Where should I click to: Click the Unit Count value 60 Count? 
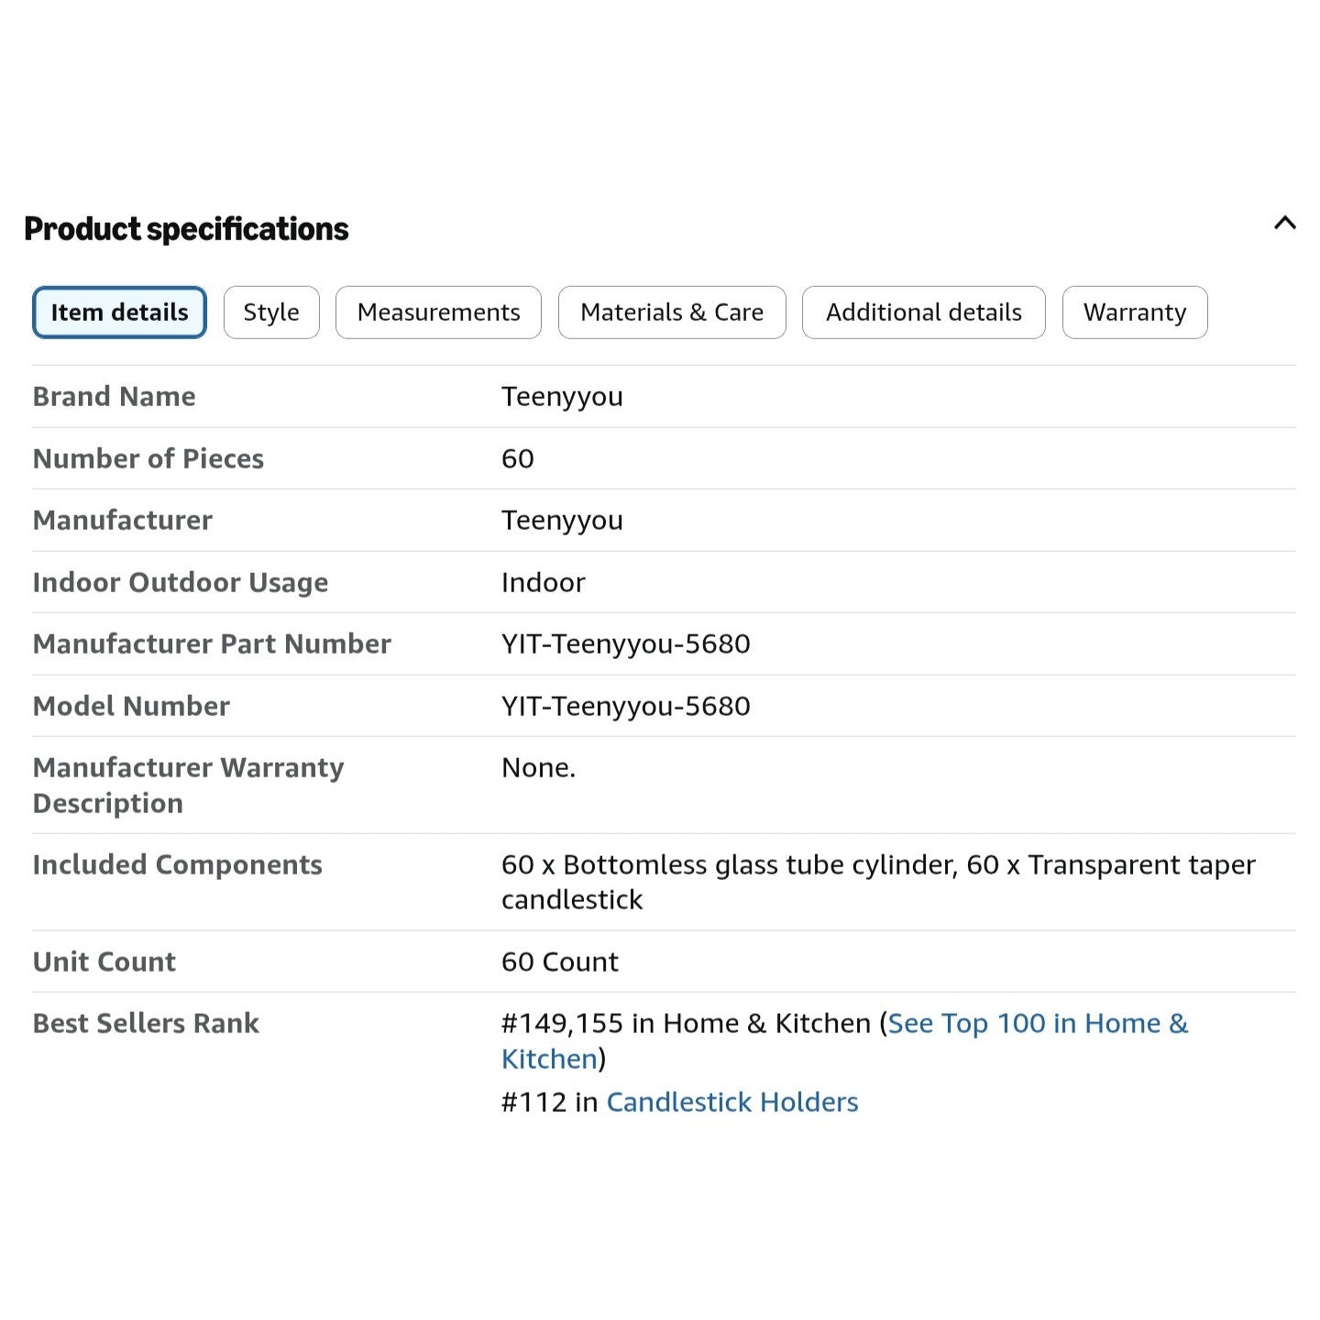560,962
